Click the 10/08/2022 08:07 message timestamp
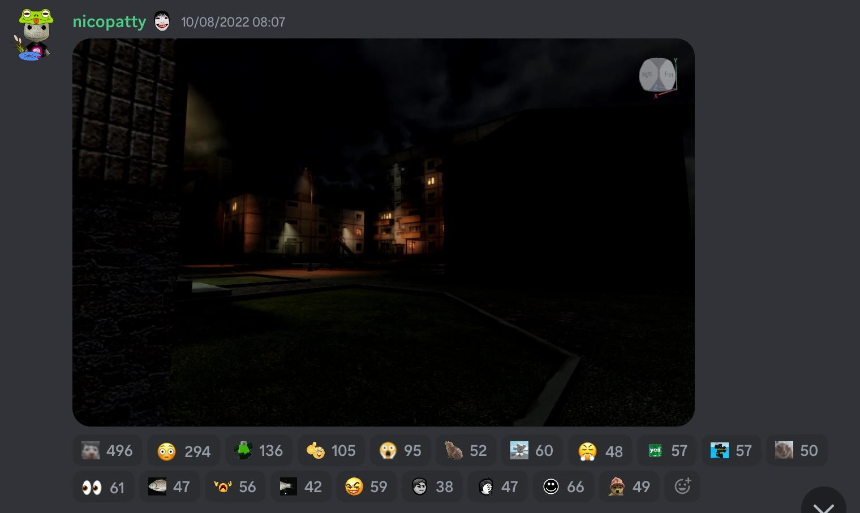 [x=233, y=22]
